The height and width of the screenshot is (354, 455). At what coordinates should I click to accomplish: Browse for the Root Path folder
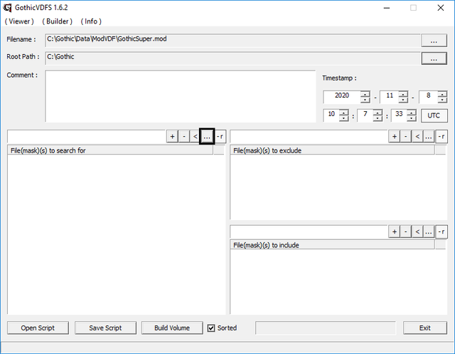point(434,58)
